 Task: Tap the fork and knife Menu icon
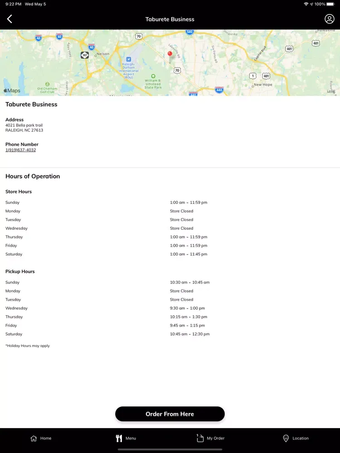coord(119,438)
